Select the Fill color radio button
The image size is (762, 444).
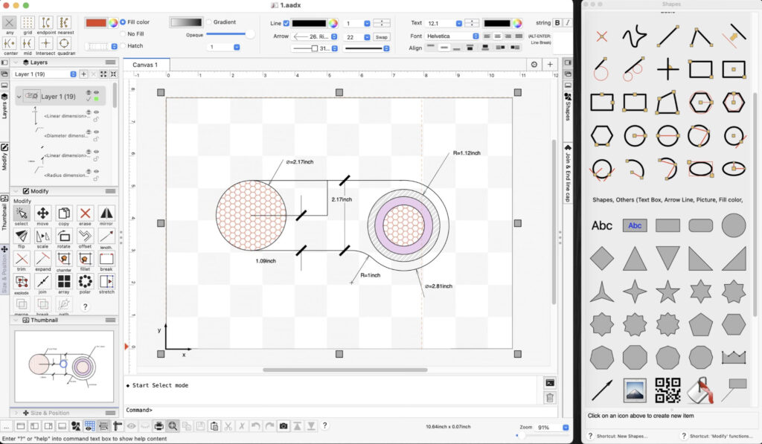(x=123, y=22)
